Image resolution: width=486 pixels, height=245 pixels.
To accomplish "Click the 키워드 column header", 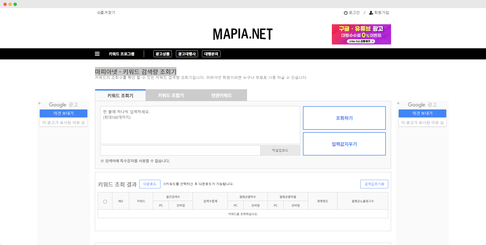I will click(x=141, y=201).
